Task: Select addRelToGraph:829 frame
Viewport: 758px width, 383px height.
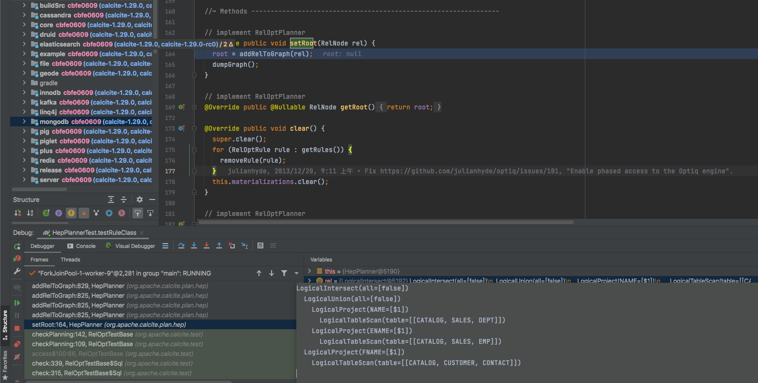Action: (x=160, y=286)
